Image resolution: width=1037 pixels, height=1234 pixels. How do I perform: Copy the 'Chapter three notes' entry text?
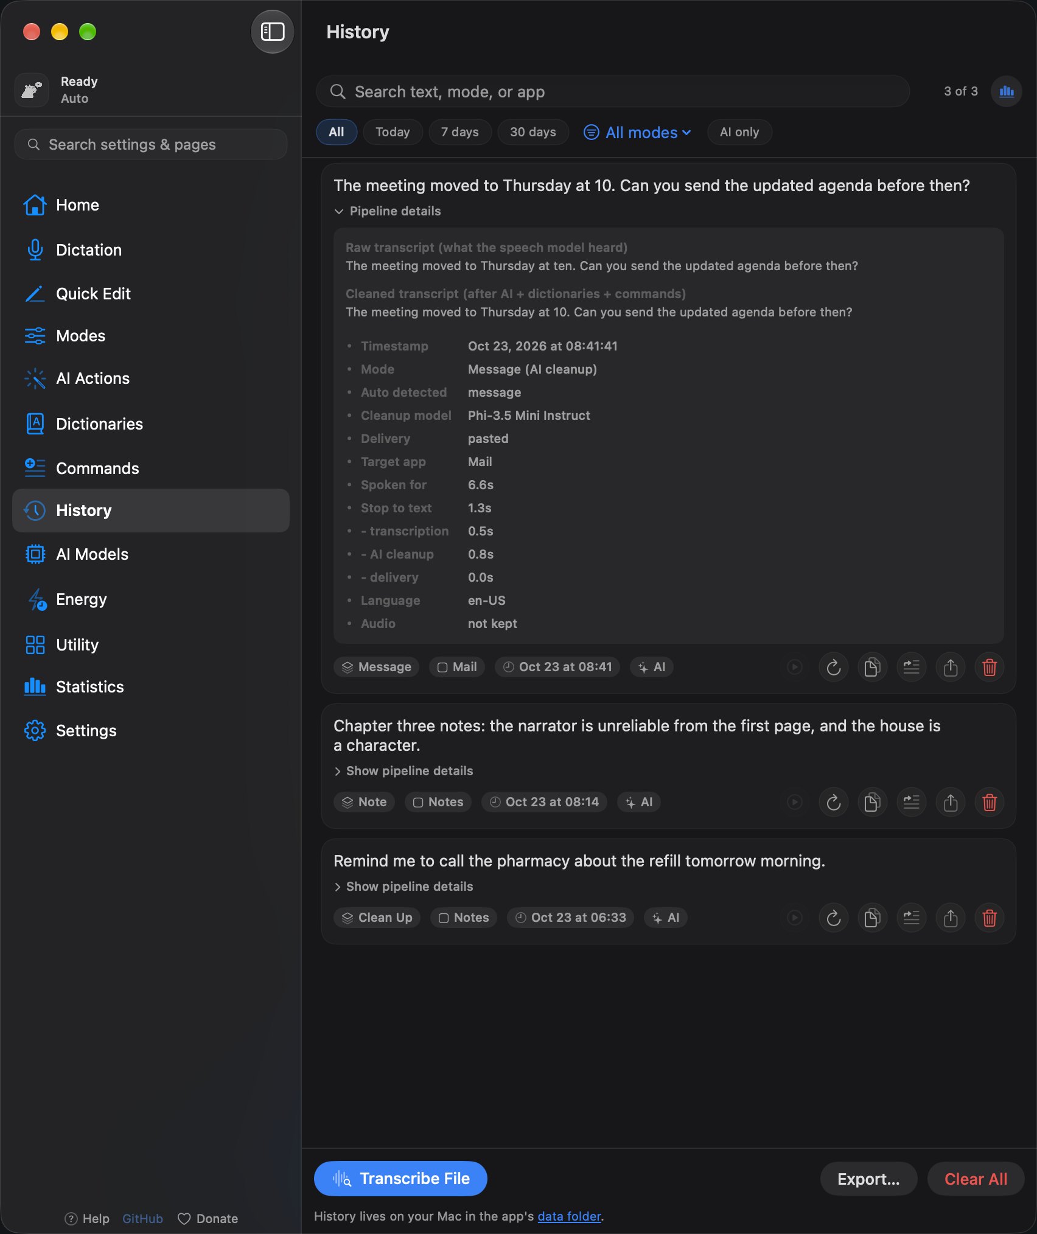873,803
